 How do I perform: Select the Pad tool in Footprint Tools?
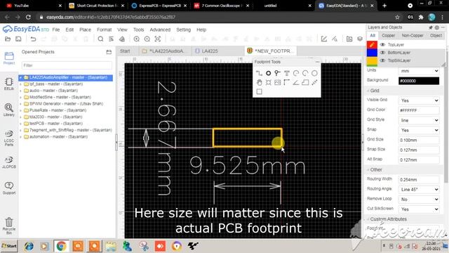268,73
